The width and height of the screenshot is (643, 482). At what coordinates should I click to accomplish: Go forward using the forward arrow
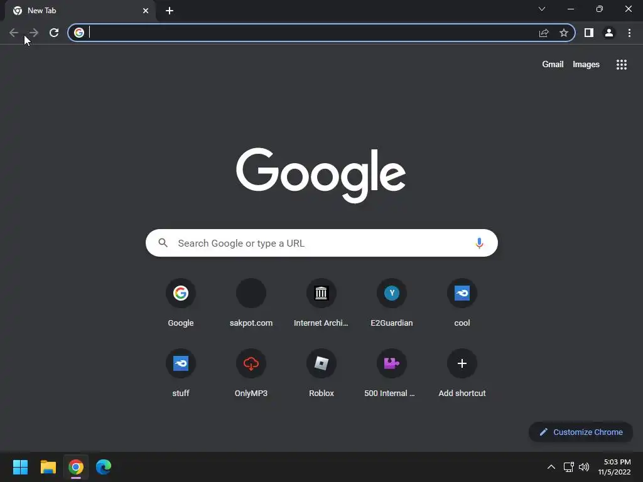[x=34, y=33]
